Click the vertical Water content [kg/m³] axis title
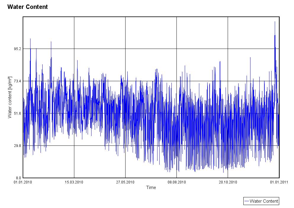Screen dimensions: 294x208 click(10, 97)
